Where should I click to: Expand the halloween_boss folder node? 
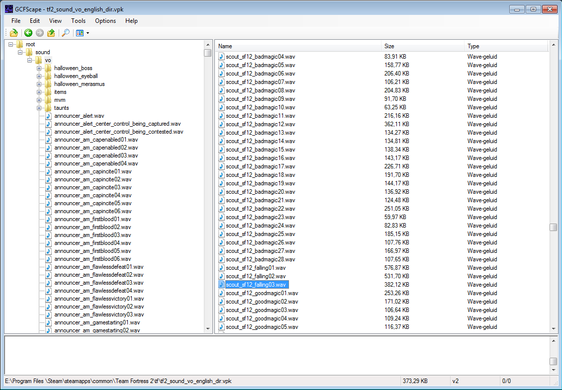39,68
